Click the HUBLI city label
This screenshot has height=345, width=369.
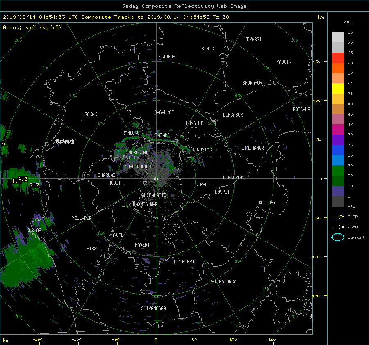[x=114, y=183]
